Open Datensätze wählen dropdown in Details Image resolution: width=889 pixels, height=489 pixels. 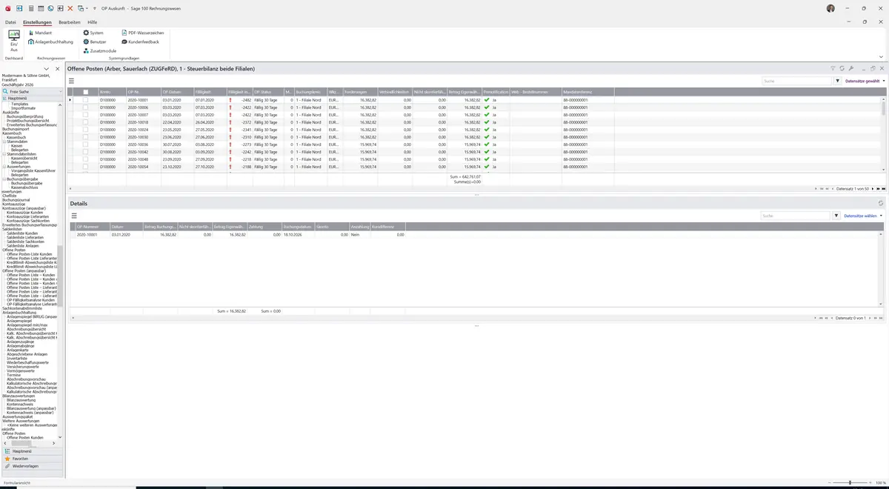[865, 216]
